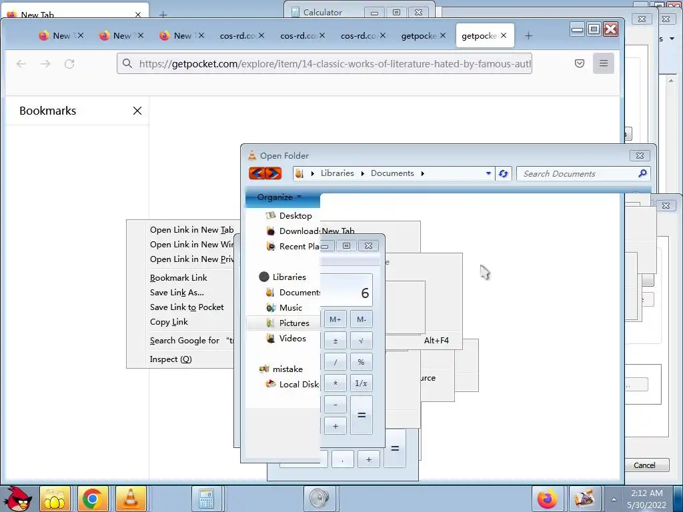Close the Bookmarks sidebar
Viewport: 683px width, 512px height.
pyautogui.click(x=137, y=111)
